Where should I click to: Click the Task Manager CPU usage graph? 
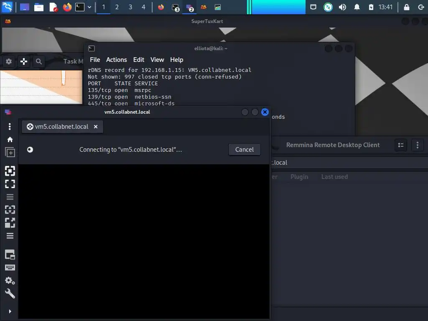tap(41, 87)
